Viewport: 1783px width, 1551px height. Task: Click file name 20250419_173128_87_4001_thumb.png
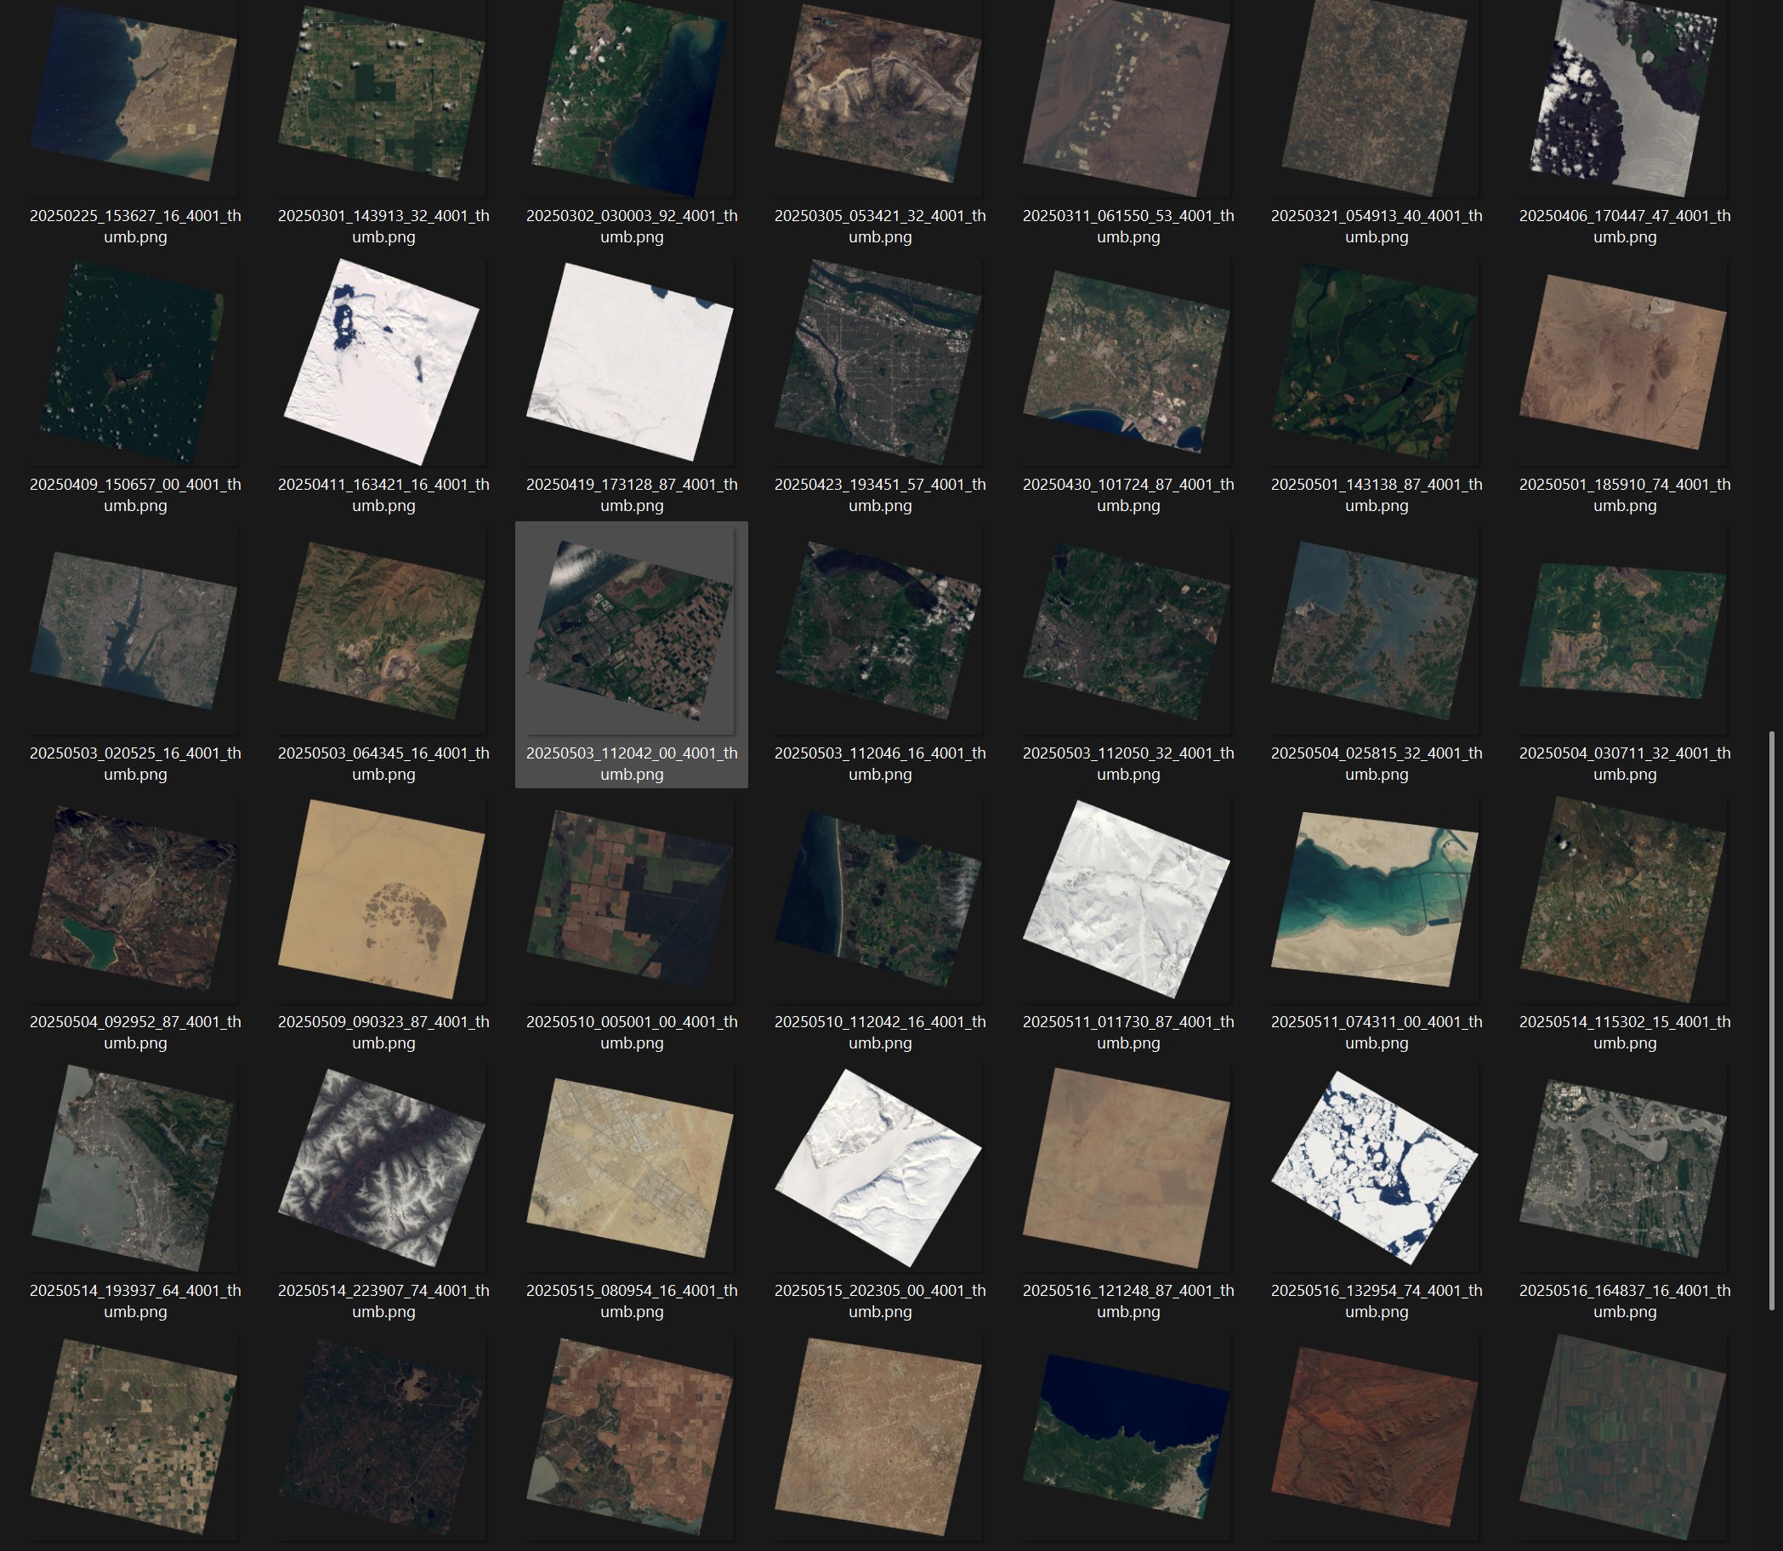tap(632, 495)
